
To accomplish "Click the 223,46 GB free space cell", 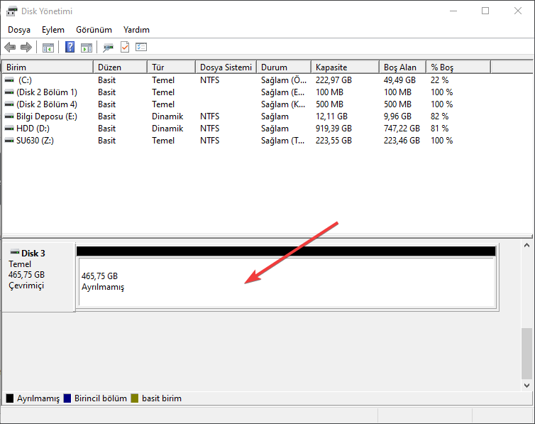I will [402, 141].
